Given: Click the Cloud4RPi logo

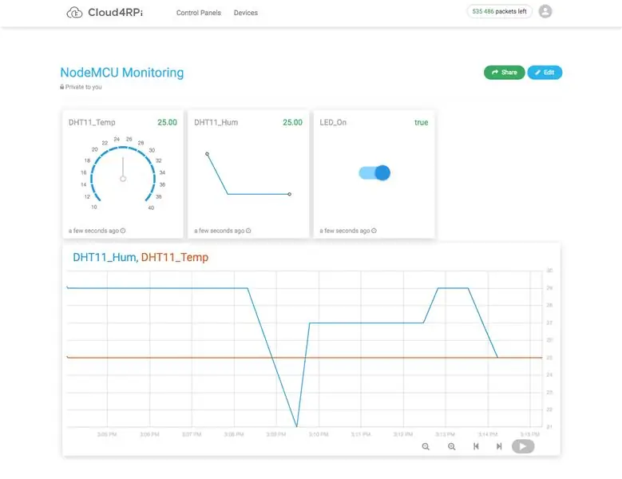Looking at the screenshot, I should (105, 12).
